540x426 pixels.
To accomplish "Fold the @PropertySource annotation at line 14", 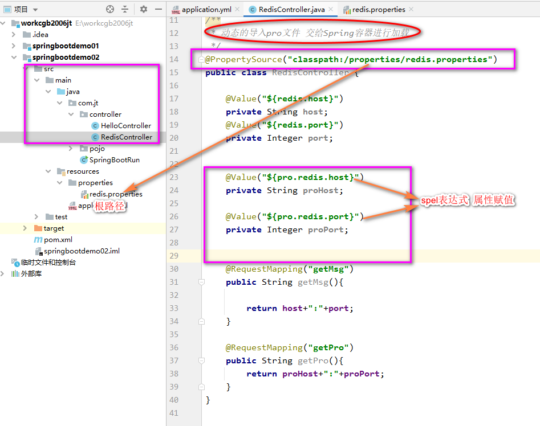I will 202,59.
